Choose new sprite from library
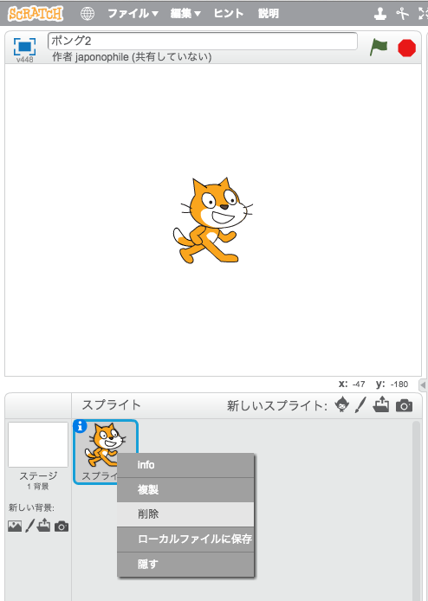 tap(341, 404)
